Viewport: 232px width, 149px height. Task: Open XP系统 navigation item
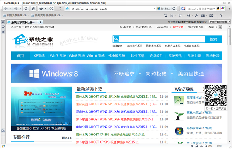tap(39, 56)
